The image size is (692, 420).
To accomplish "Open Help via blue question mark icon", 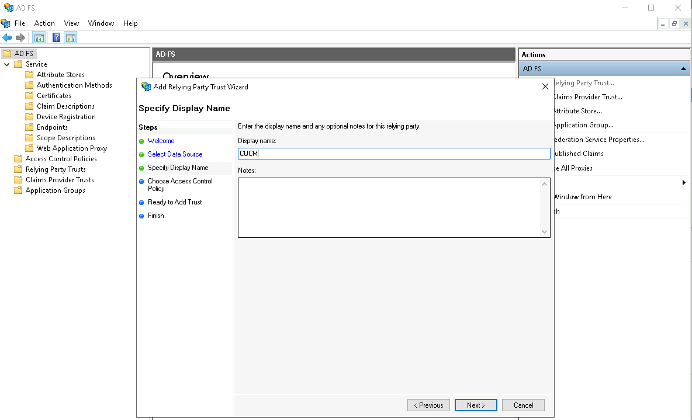I will tap(56, 38).
